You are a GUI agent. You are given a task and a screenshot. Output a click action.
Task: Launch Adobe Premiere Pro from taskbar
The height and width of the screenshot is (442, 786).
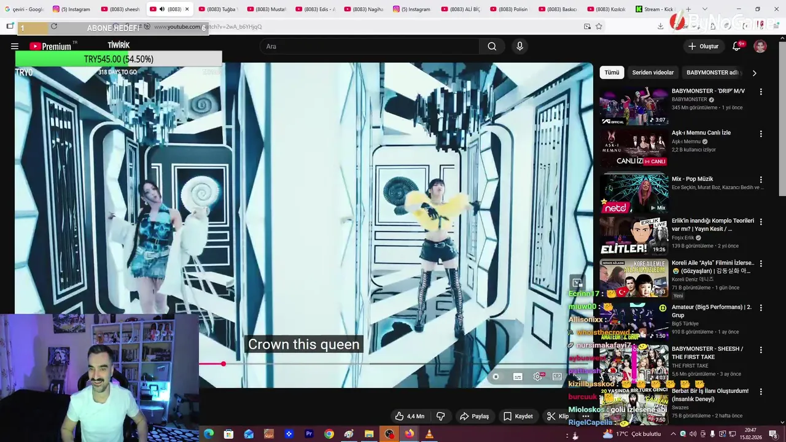(x=309, y=434)
